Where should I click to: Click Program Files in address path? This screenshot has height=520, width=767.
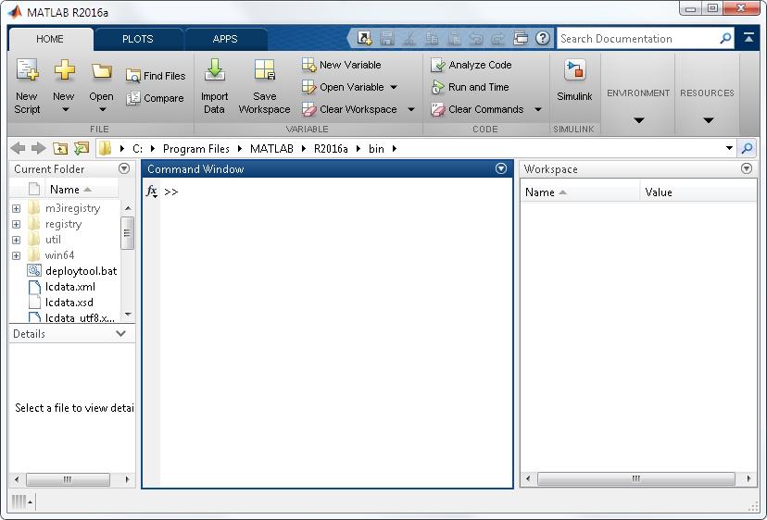coord(196,149)
